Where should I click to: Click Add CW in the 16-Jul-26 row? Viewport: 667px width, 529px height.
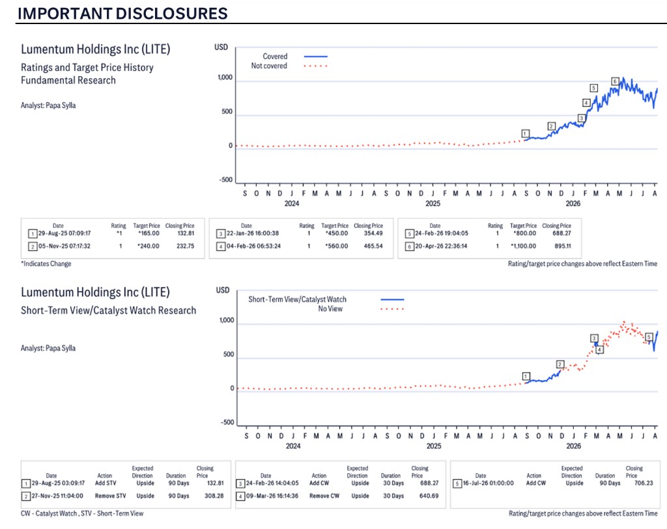536,483
